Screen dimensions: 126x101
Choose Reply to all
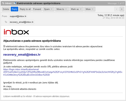[25, 9]
